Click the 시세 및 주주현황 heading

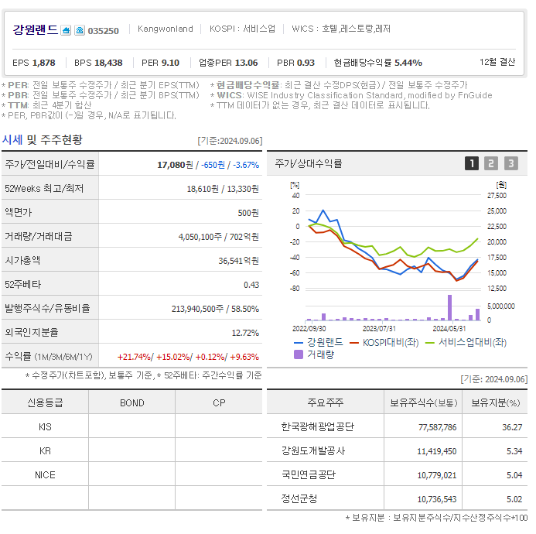point(42,139)
